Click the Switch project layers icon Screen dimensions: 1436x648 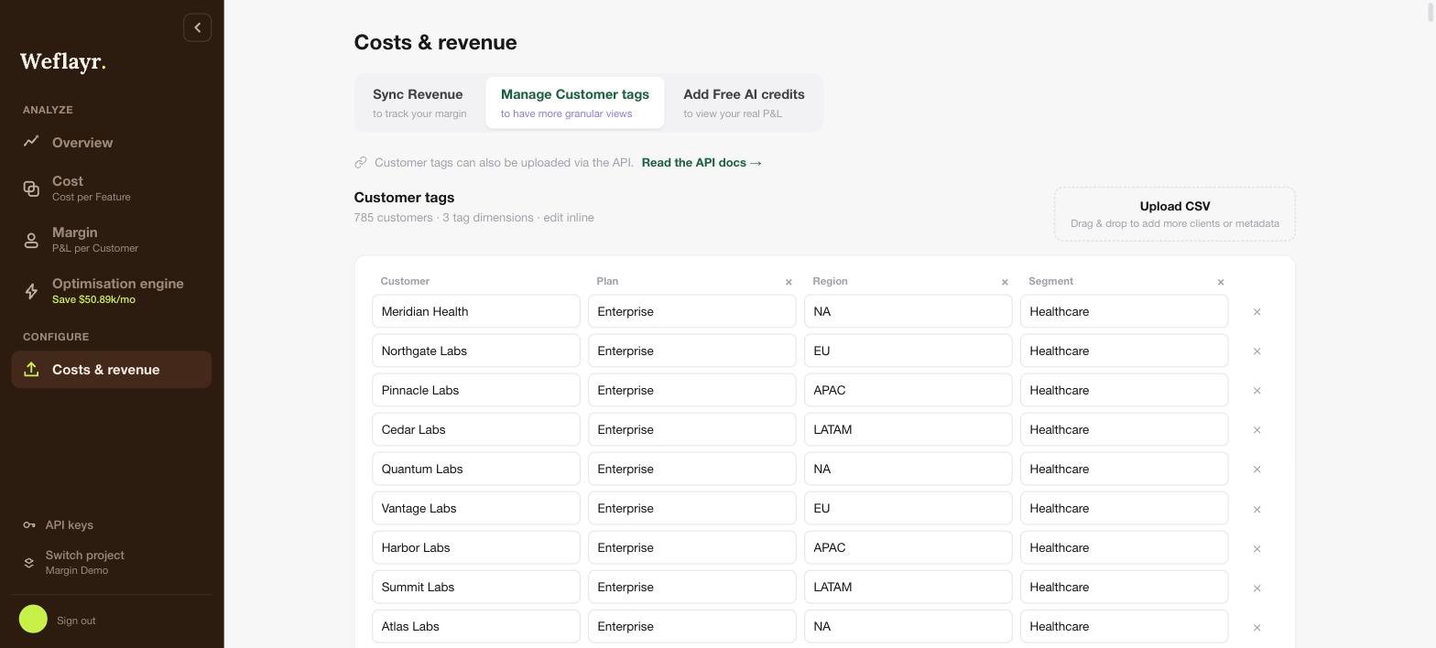(29, 562)
